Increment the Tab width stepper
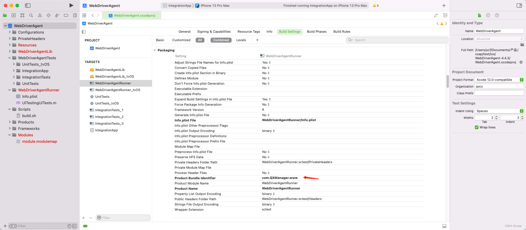 pos(496,116)
